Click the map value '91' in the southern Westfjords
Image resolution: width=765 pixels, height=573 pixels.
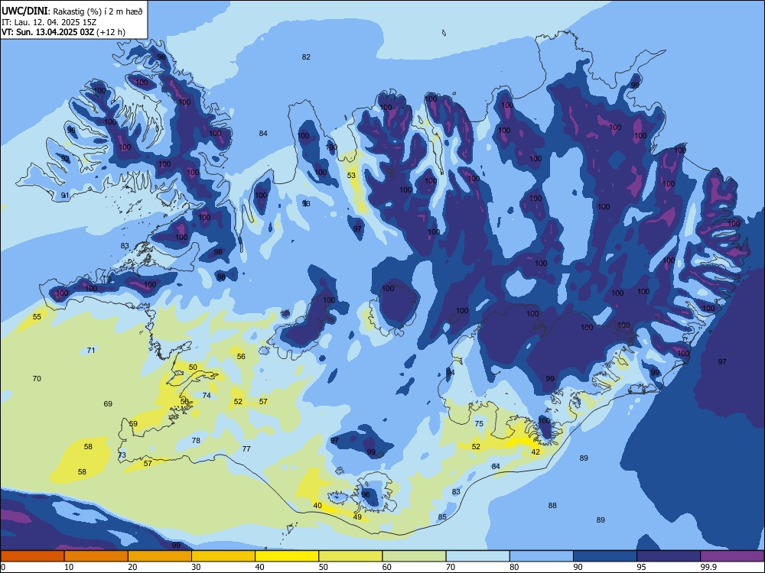[x=65, y=196]
